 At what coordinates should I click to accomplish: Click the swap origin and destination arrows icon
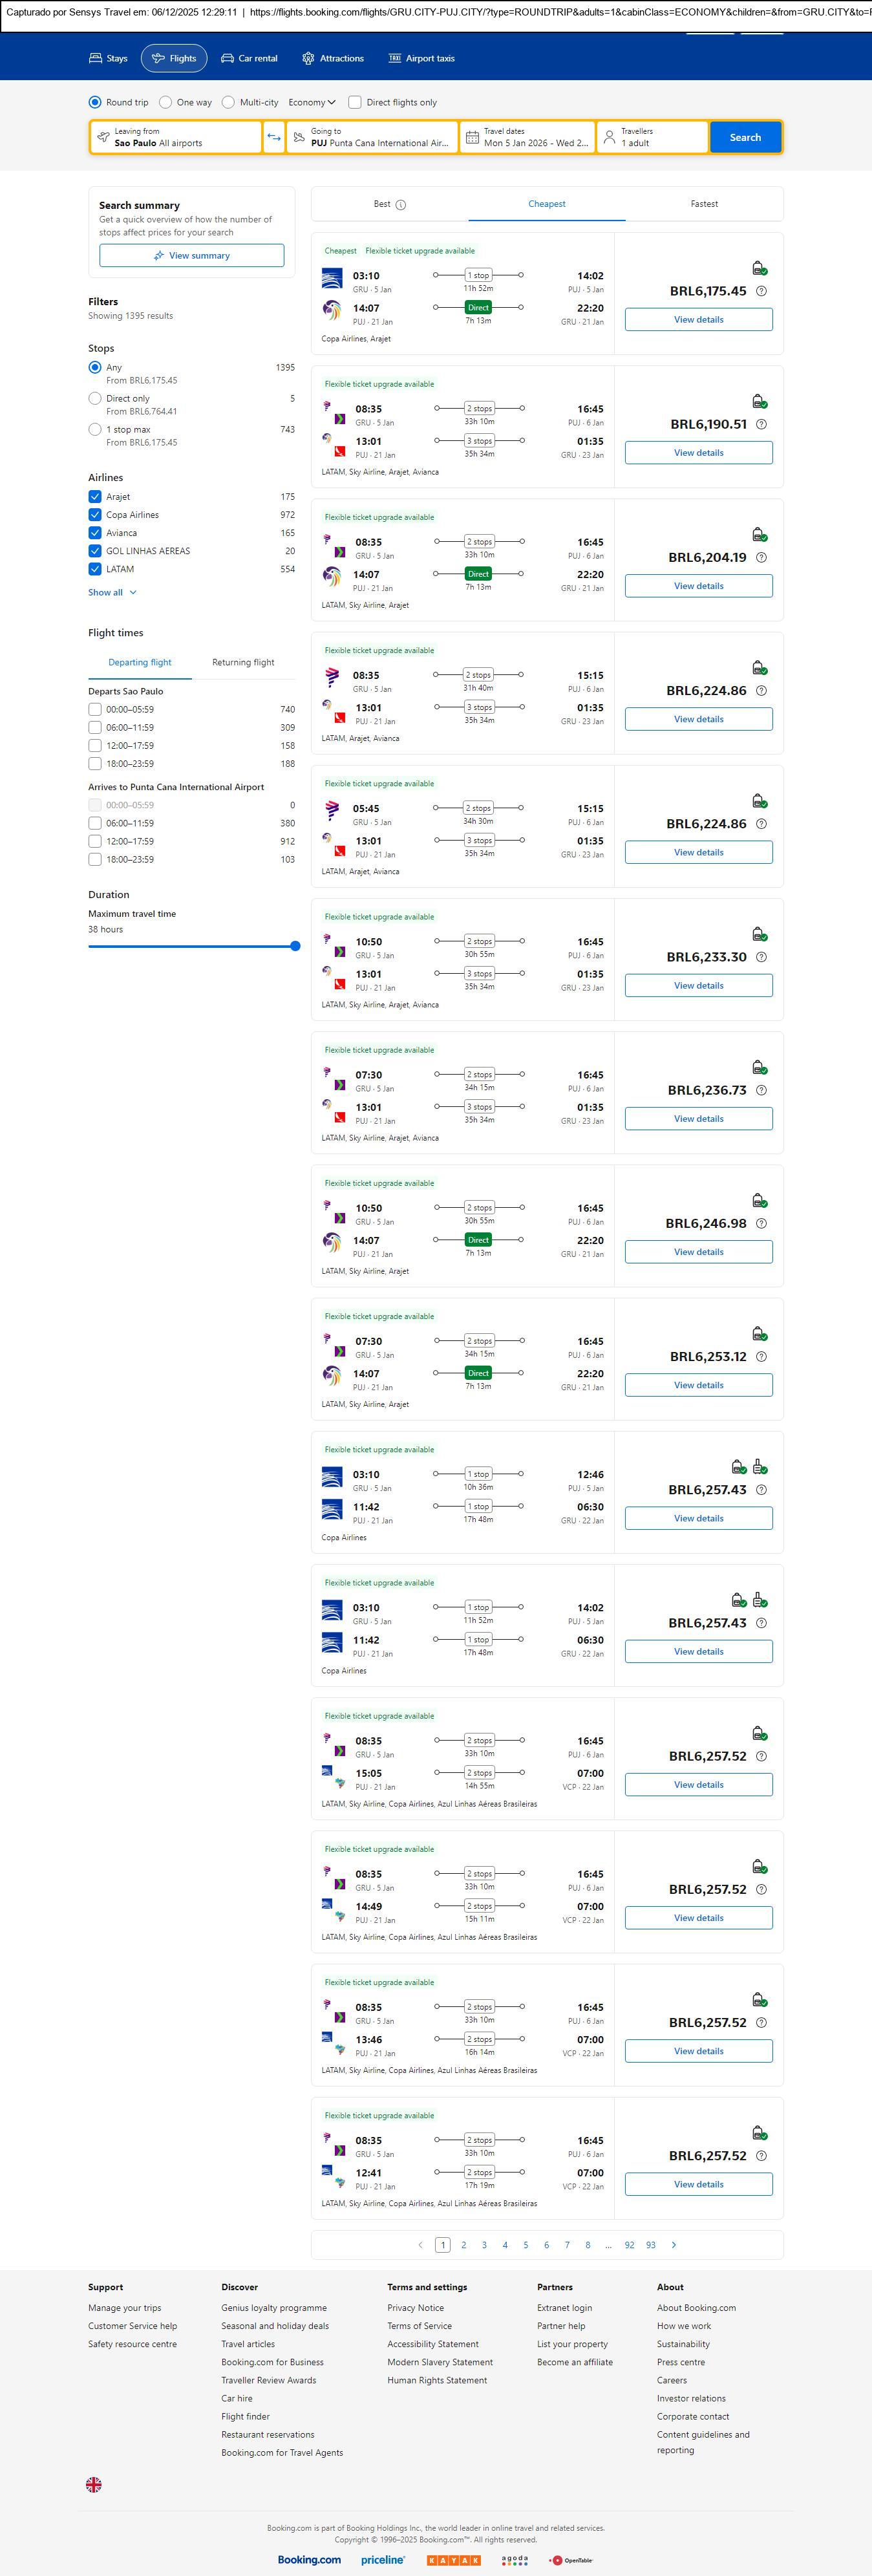coord(274,137)
